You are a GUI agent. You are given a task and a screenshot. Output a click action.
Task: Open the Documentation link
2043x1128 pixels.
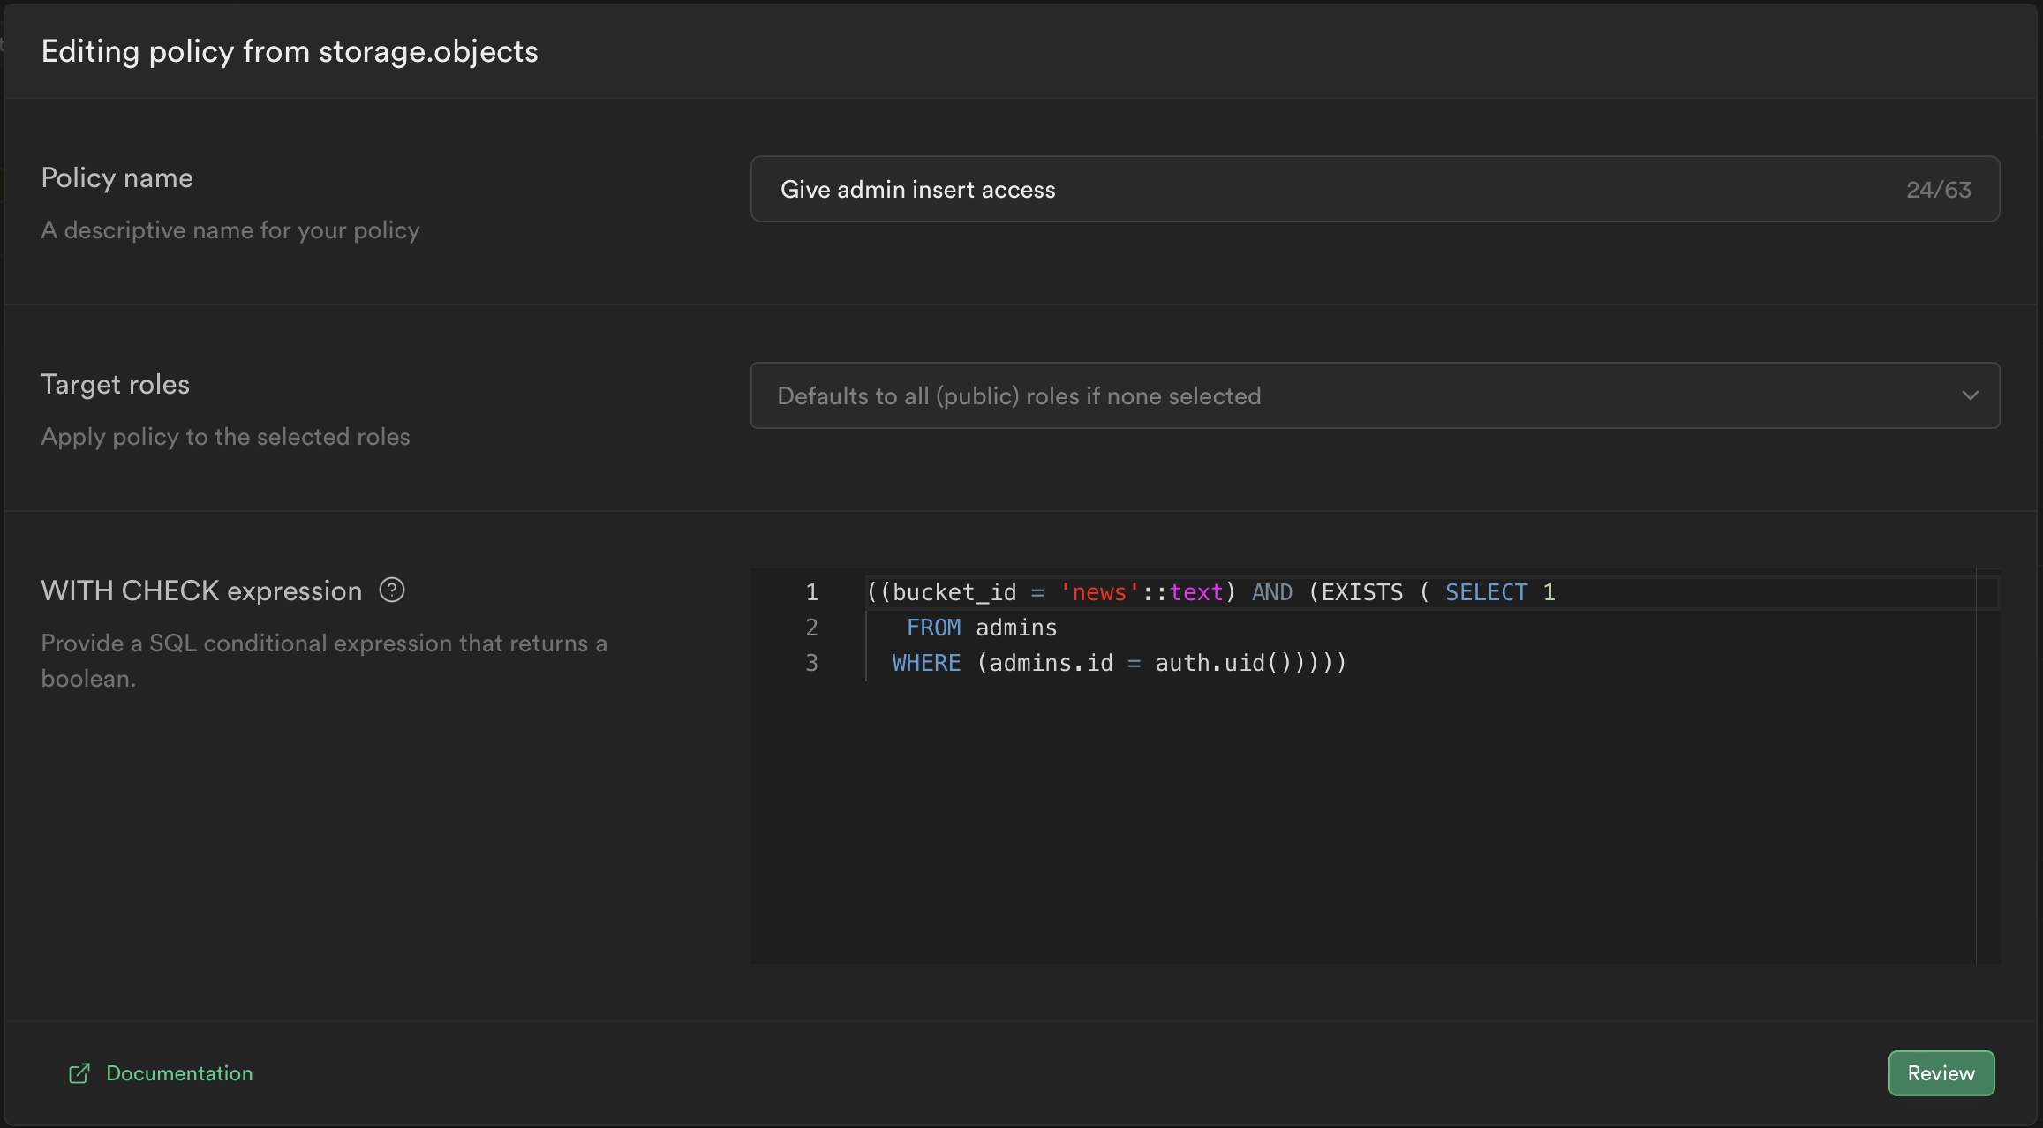click(178, 1073)
